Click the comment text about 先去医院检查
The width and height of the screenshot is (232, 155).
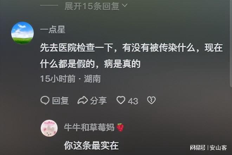[131, 56]
